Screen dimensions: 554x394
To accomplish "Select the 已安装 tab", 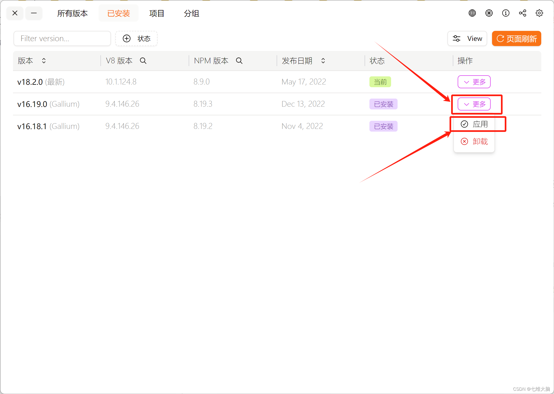I will click(x=119, y=13).
